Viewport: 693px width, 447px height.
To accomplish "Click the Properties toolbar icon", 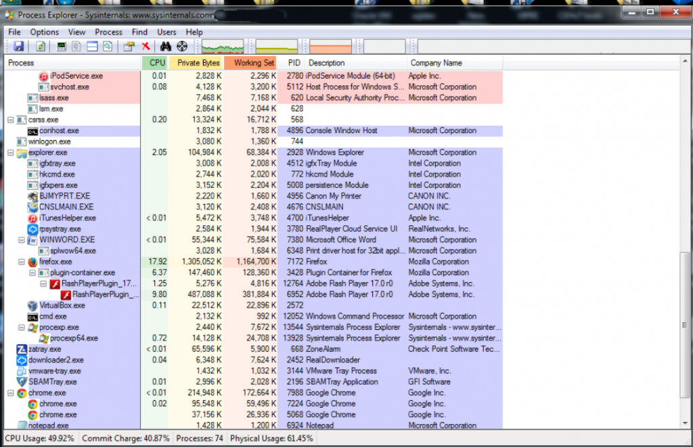I will [129, 47].
